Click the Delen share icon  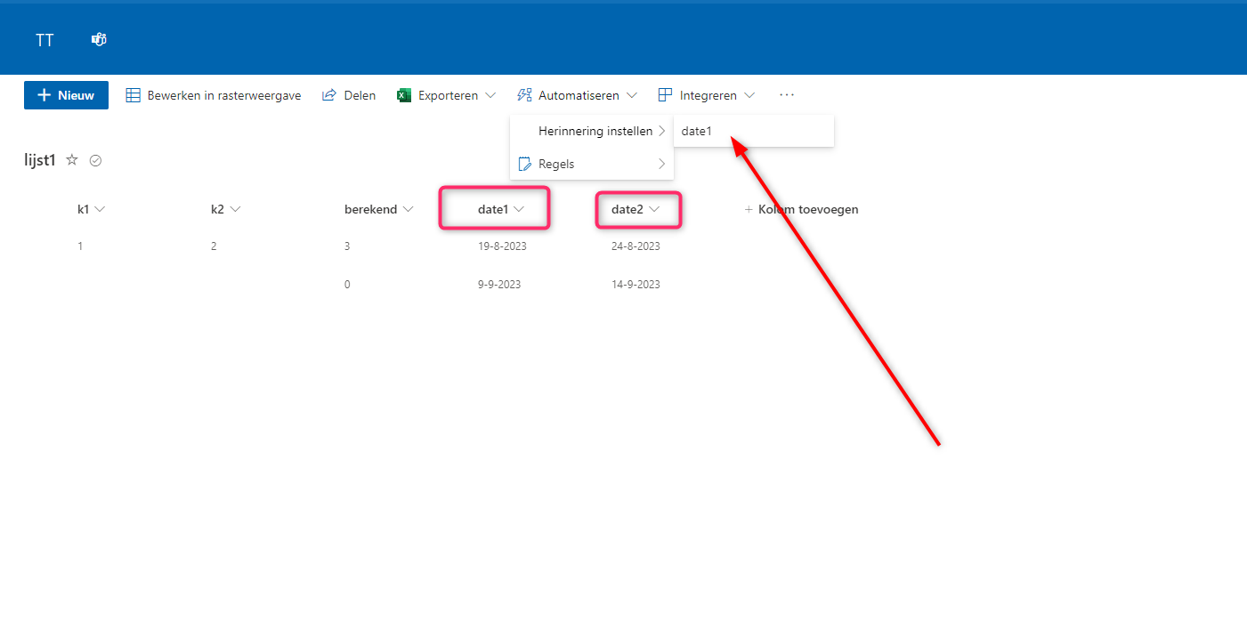point(328,94)
